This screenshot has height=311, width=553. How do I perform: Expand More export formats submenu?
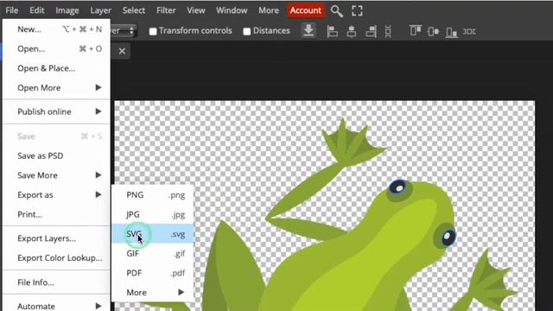[x=153, y=292]
